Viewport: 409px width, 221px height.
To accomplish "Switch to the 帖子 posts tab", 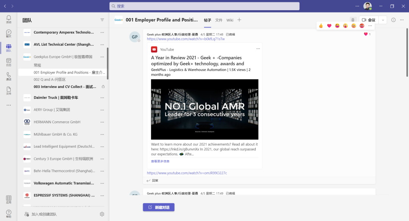I will click(x=208, y=20).
